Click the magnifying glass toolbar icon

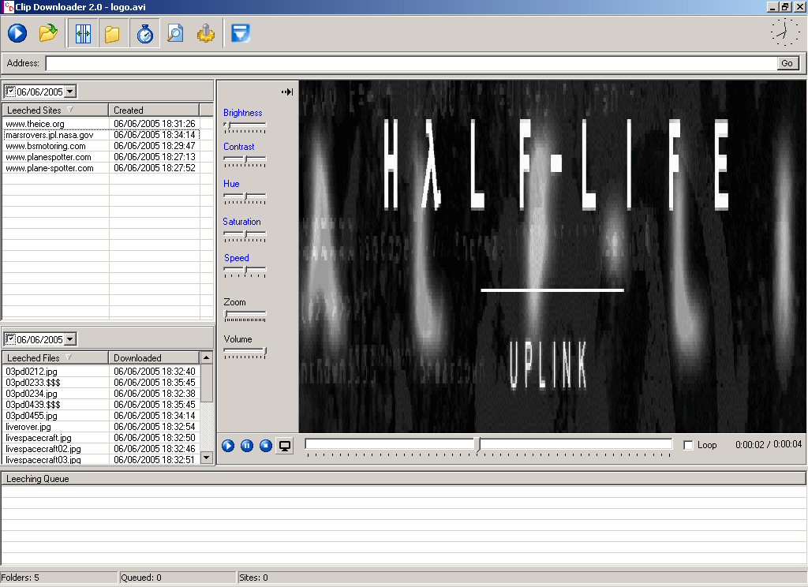[x=175, y=33]
